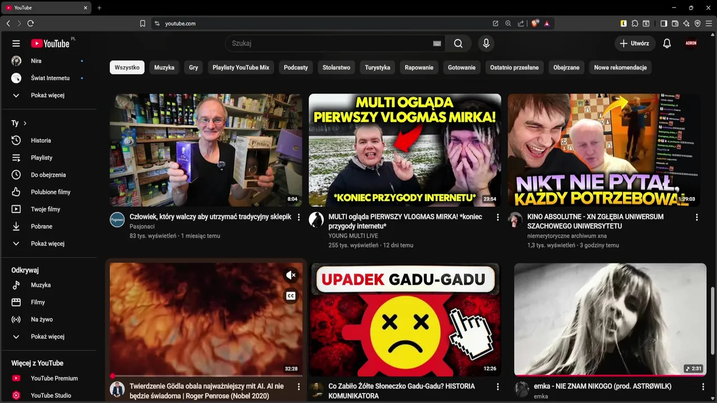Reload the page
Viewport: 717px width, 403px height.
click(x=30, y=24)
